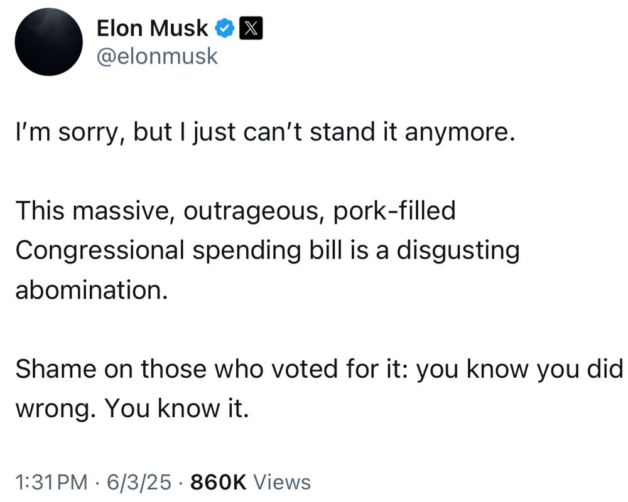Open the Elon Musk display name
Screen dimensions: 628x502
[x=152, y=28]
